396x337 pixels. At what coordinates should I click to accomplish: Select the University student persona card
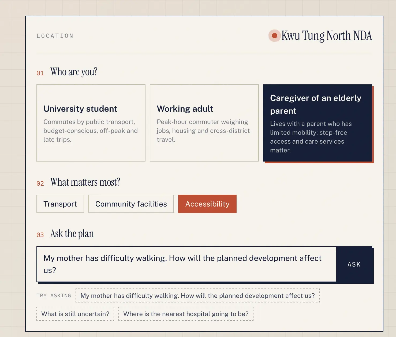(91, 123)
